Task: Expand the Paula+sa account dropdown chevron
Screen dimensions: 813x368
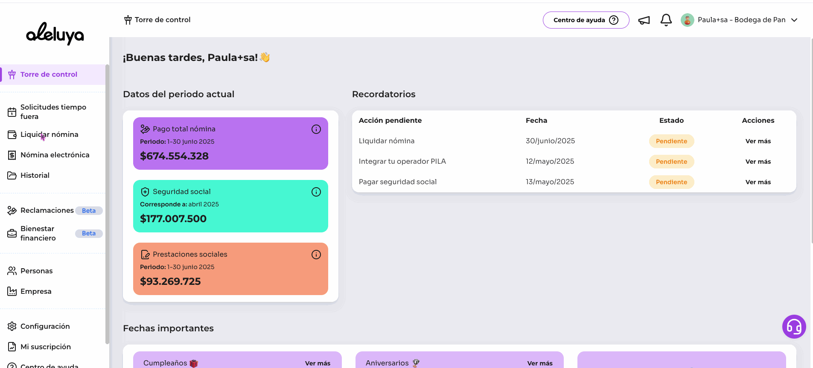Action: click(794, 20)
